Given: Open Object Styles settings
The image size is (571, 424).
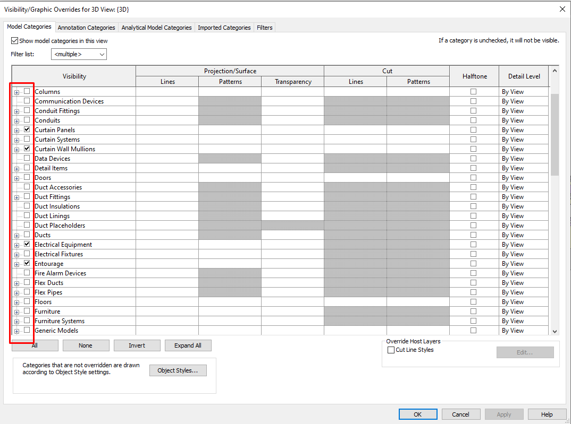Looking at the screenshot, I should [178, 370].
